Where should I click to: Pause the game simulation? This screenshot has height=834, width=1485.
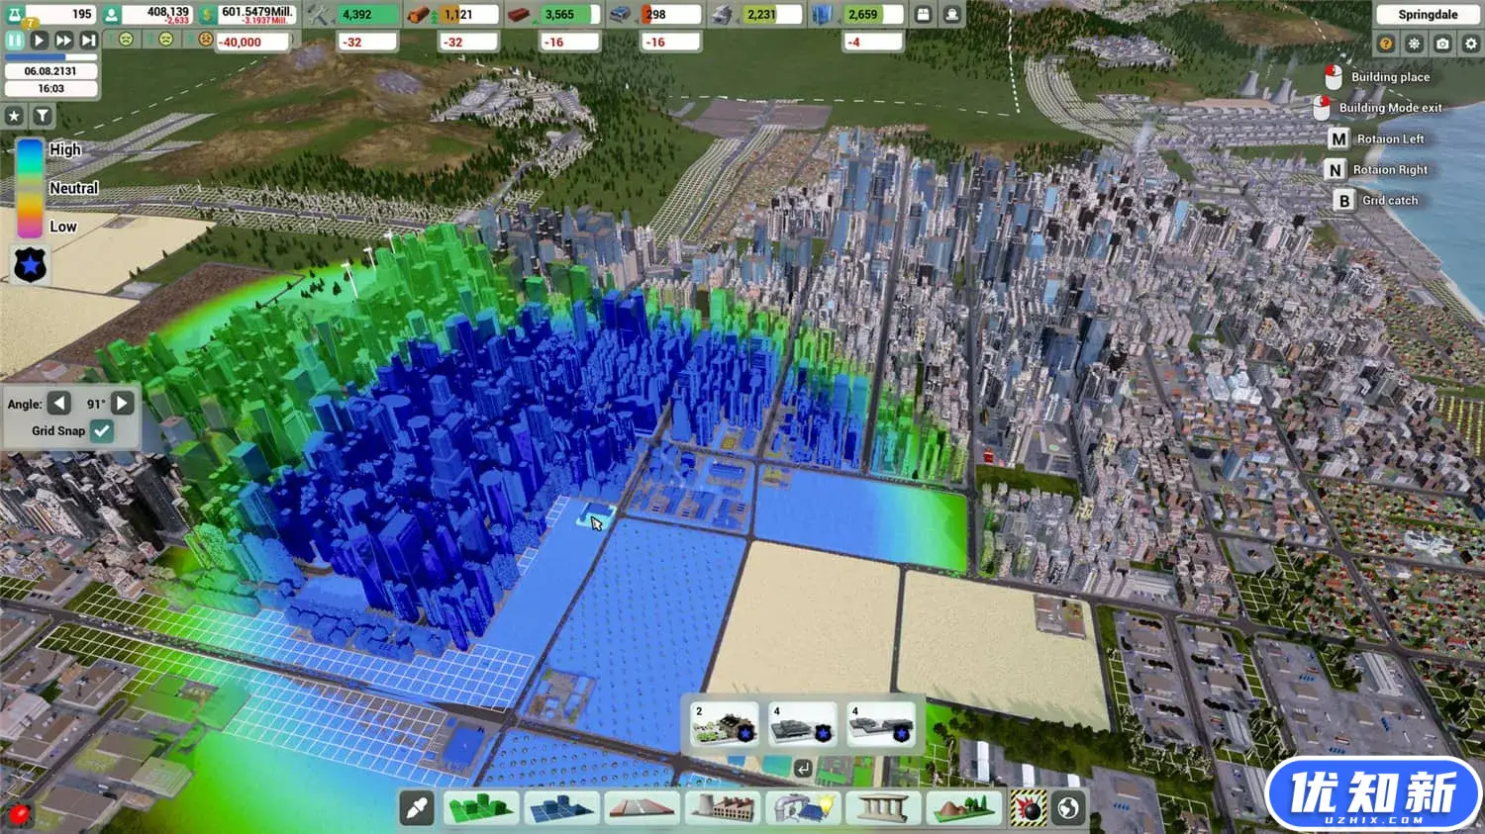pyautogui.click(x=15, y=41)
